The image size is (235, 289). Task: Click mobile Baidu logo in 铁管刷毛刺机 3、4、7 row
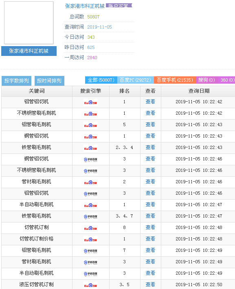tap(90, 217)
